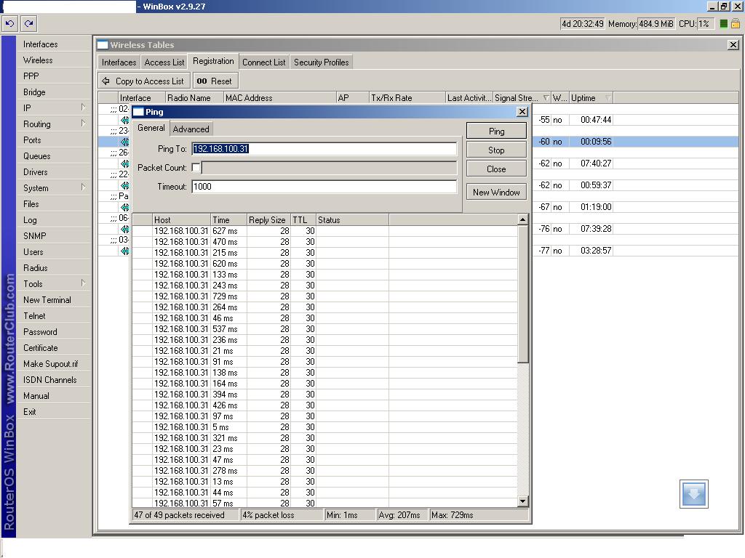
Task: Click the Stop button
Action: click(496, 150)
